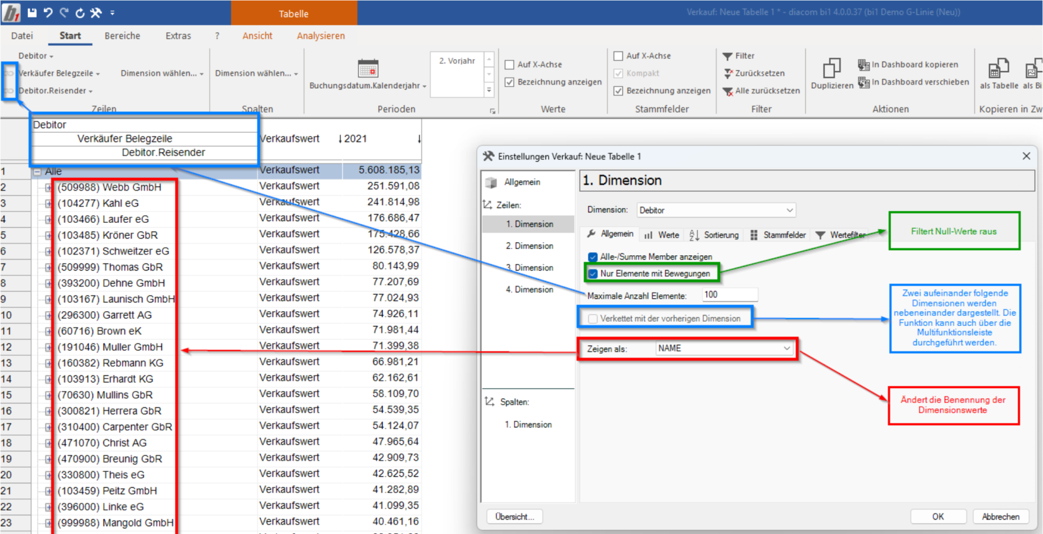Click the als Tabelle copy icon
Image resolution: width=1043 pixels, height=534 pixels.
[x=998, y=68]
